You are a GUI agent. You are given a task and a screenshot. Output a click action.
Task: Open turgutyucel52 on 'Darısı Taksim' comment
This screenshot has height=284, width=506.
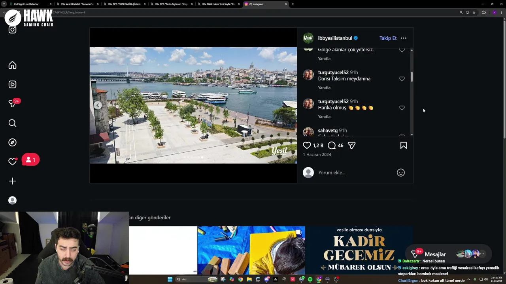333,73
